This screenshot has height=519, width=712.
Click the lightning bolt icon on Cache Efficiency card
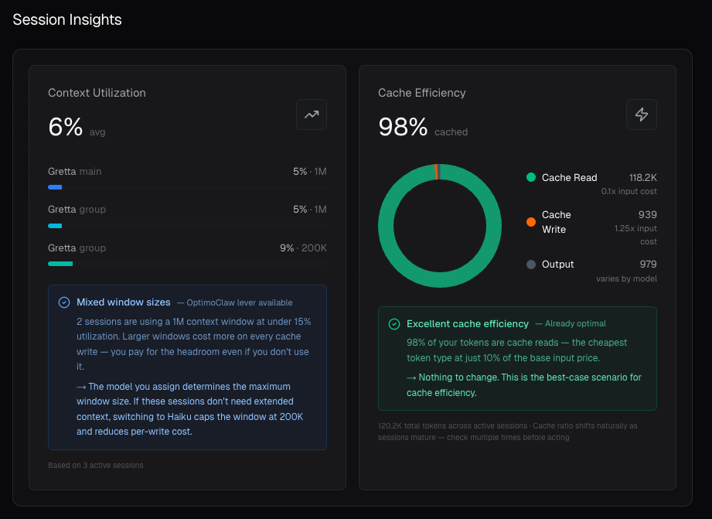pyautogui.click(x=642, y=114)
